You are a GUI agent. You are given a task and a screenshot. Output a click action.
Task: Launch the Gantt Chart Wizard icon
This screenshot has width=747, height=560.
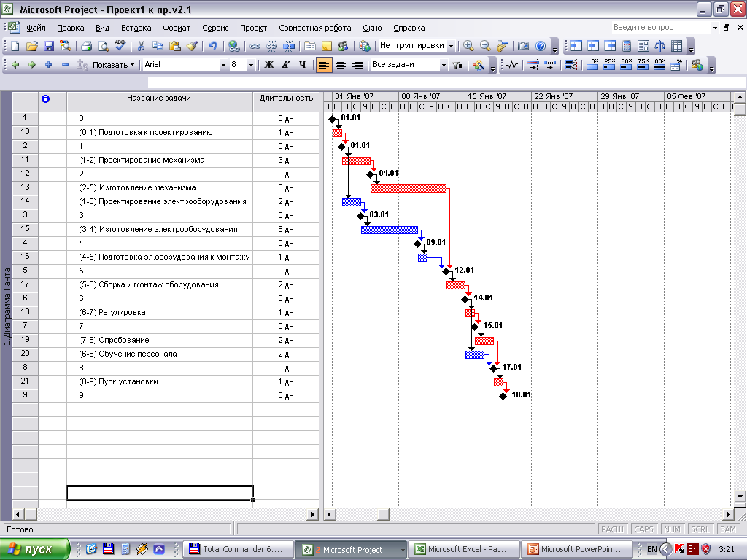[x=479, y=65]
